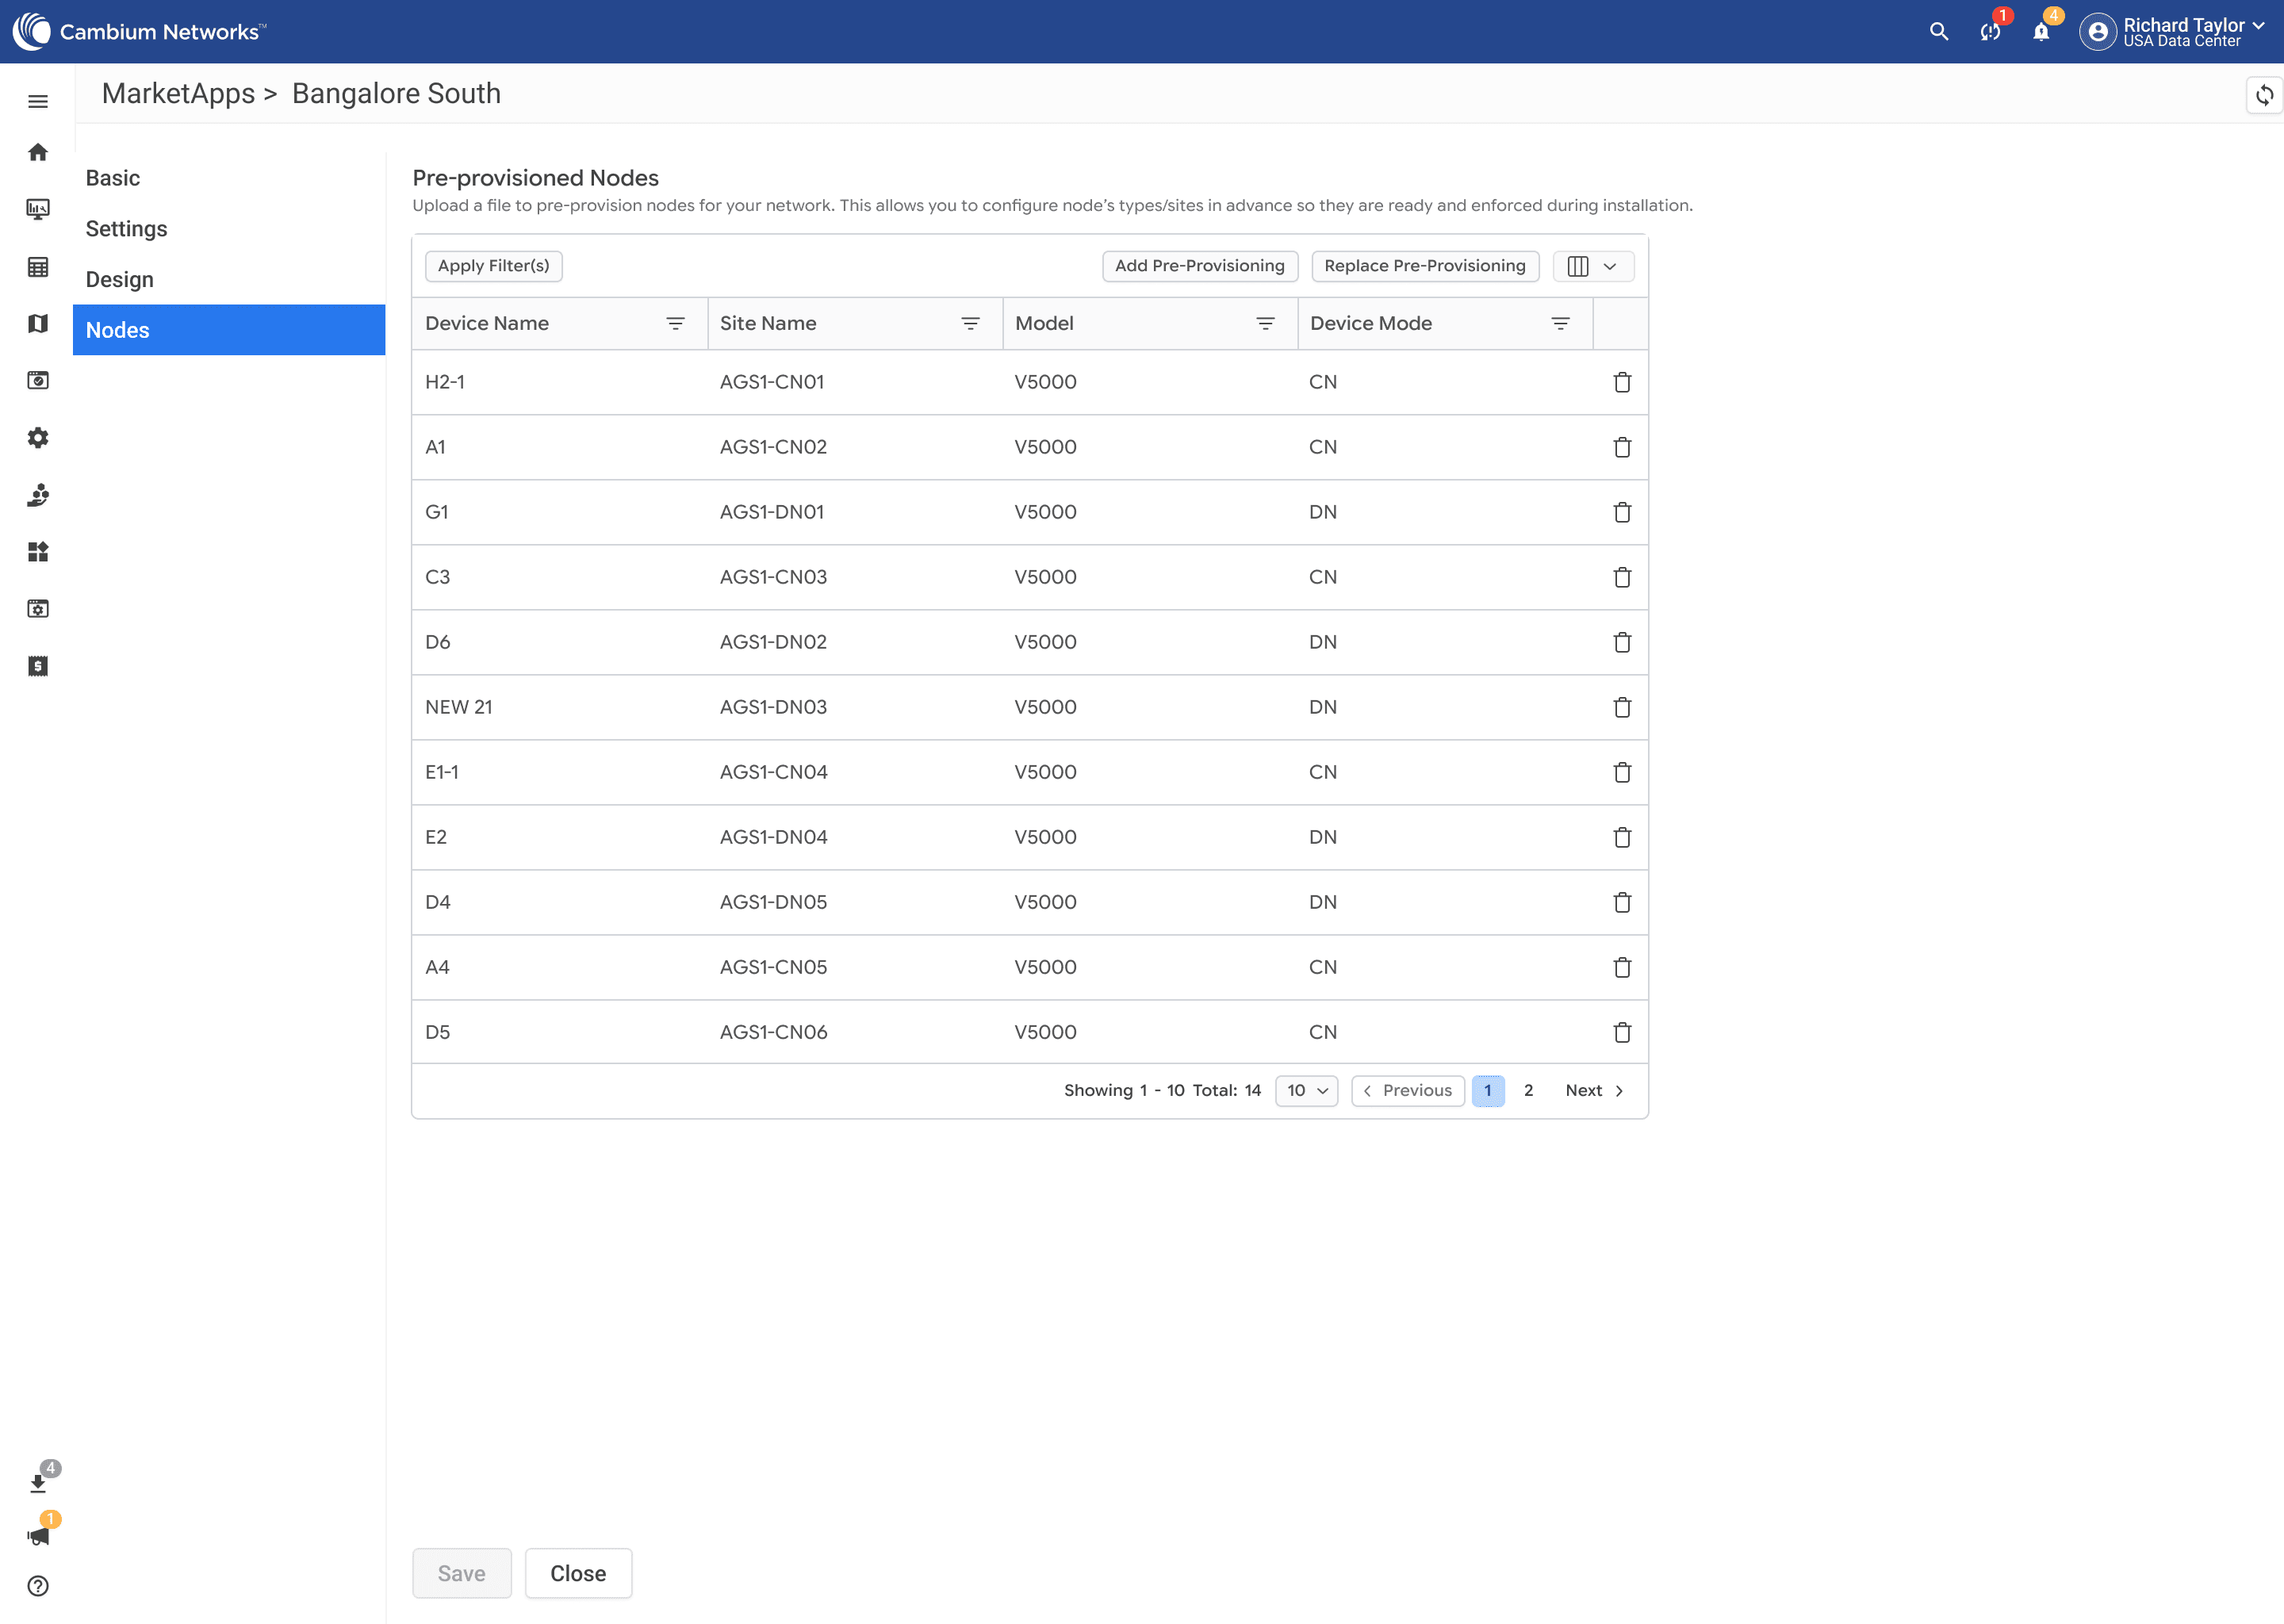
Task: Click the Apply Filter(s) button
Action: tap(493, 266)
